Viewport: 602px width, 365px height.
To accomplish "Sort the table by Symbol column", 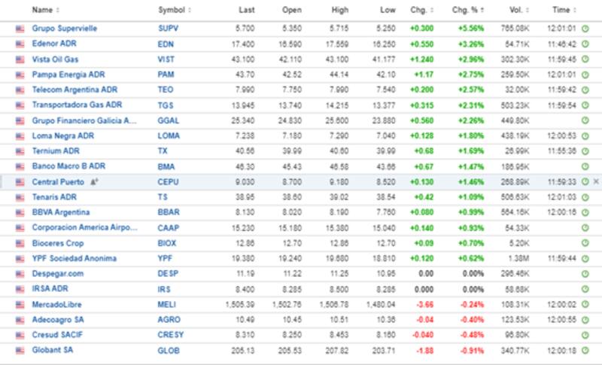I will [x=175, y=11].
